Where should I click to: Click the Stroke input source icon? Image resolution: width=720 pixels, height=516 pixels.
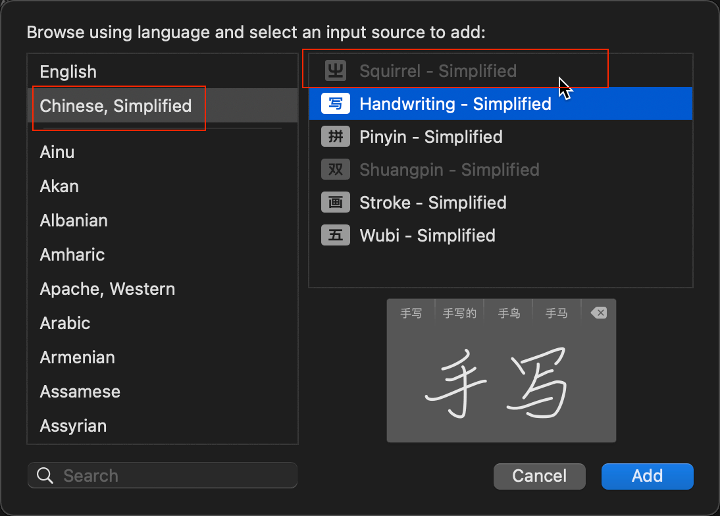point(336,203)
